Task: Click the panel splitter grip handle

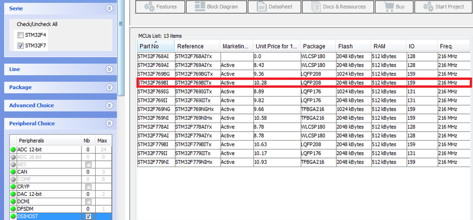Action: (x=121, y=24)
